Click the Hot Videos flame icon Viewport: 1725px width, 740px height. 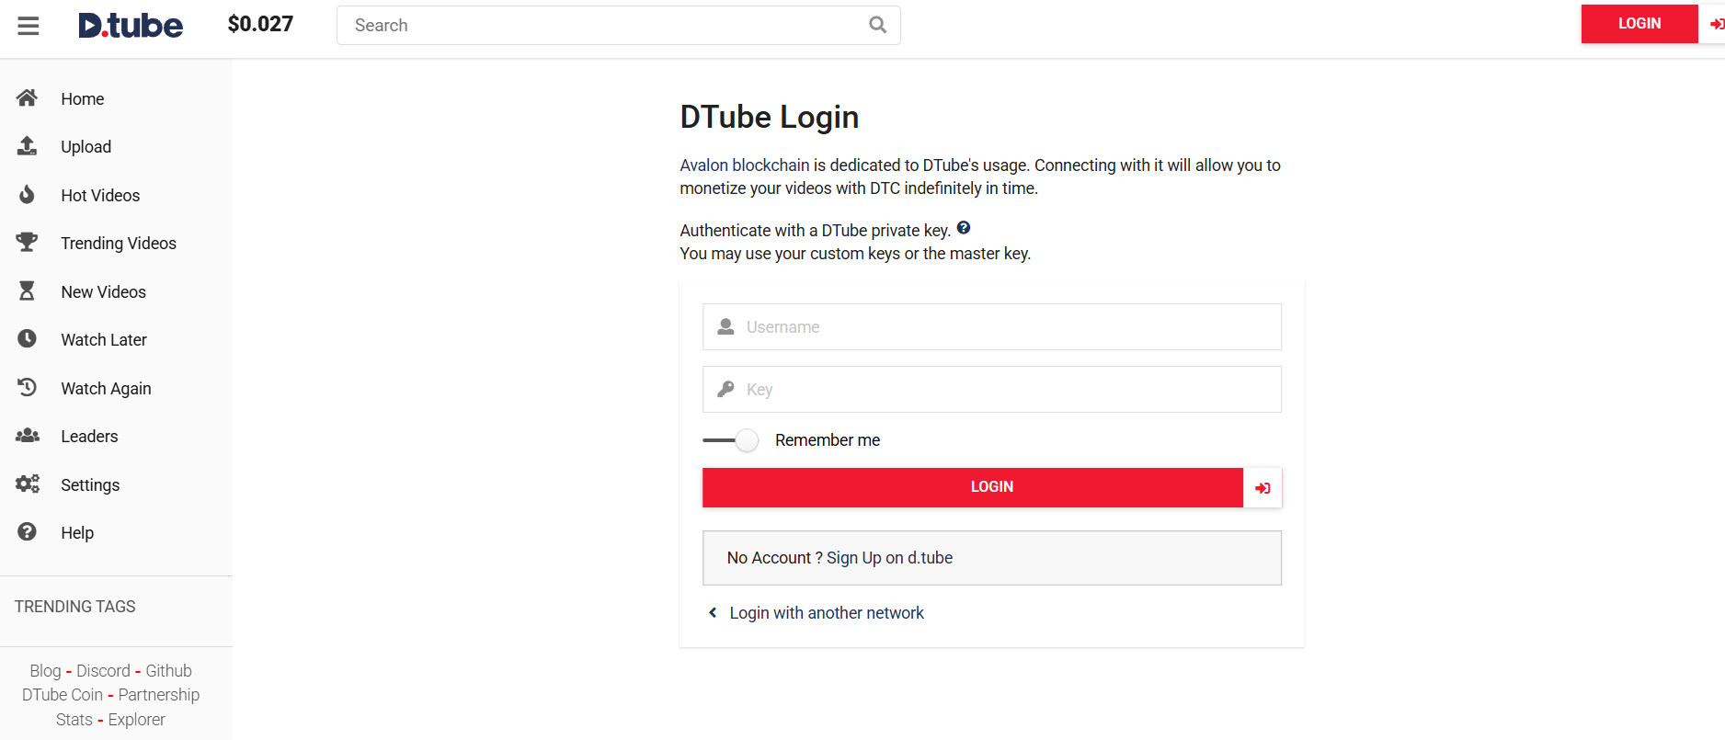click(x=27, y=194)
